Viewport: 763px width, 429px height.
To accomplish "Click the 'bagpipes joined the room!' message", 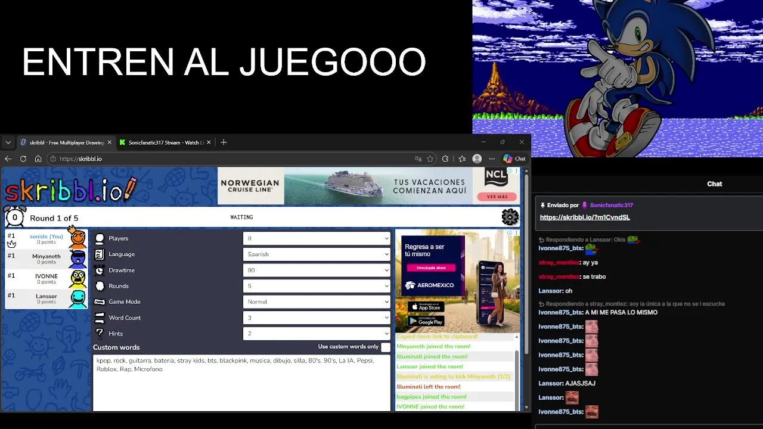I will click(432, 397).
